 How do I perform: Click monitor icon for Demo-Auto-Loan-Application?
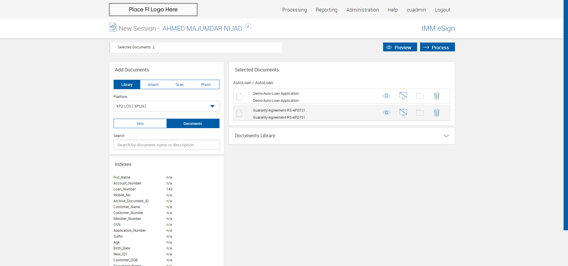click(403, 96)
